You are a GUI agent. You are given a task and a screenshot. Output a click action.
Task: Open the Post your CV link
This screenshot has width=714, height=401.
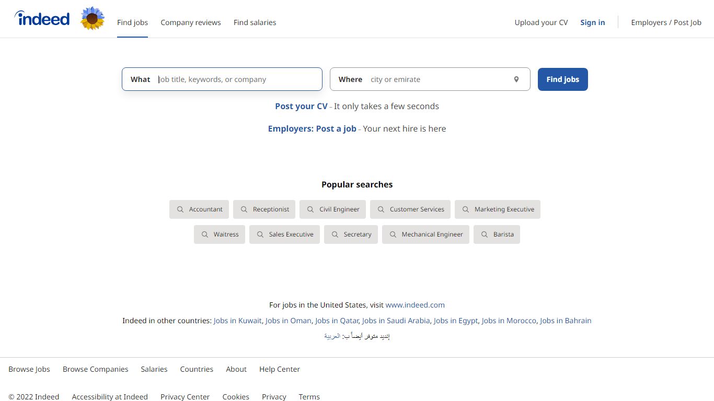click(301, 106)
